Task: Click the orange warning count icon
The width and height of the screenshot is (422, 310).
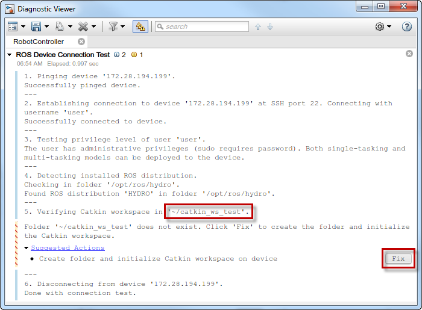Action: 134,55
